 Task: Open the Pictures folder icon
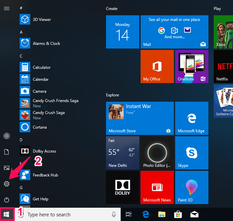[x=7, y=168]
